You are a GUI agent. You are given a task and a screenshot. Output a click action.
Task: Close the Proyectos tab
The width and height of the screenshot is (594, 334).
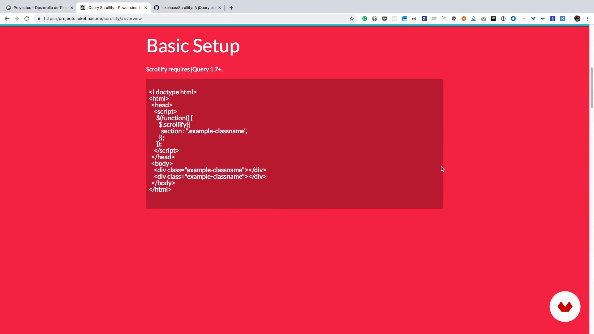coord(72,8)
